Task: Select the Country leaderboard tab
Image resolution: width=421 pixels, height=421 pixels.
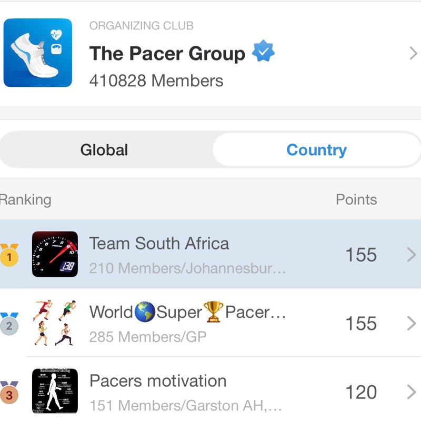Action: (x=317, y=149)
